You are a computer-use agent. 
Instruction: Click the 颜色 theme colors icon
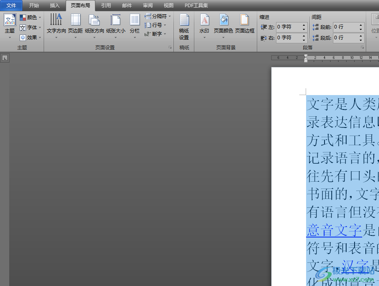pyautogui.click(x=23, y=17)
